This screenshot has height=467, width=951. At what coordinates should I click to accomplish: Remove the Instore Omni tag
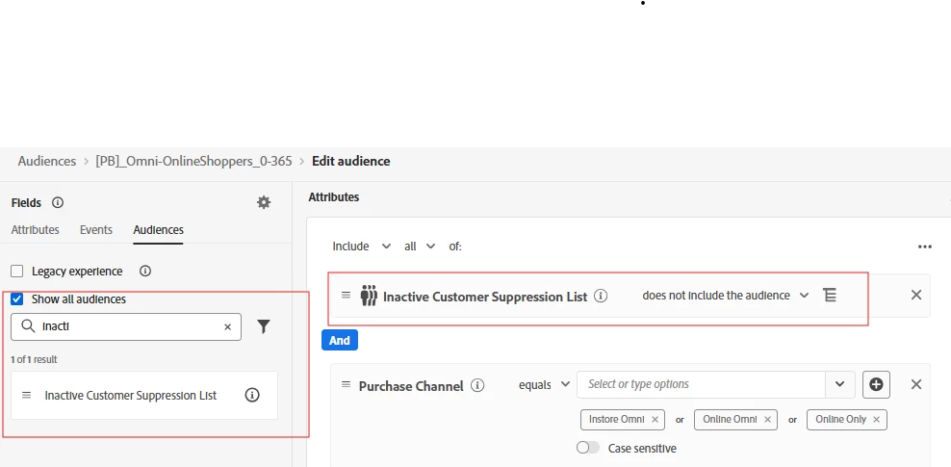coord(655,420)
